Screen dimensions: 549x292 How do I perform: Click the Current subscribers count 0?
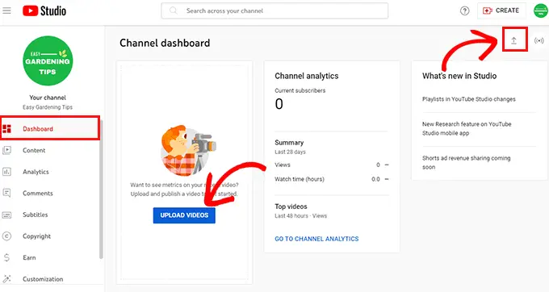pyautogui.click(x=279, y=104)
